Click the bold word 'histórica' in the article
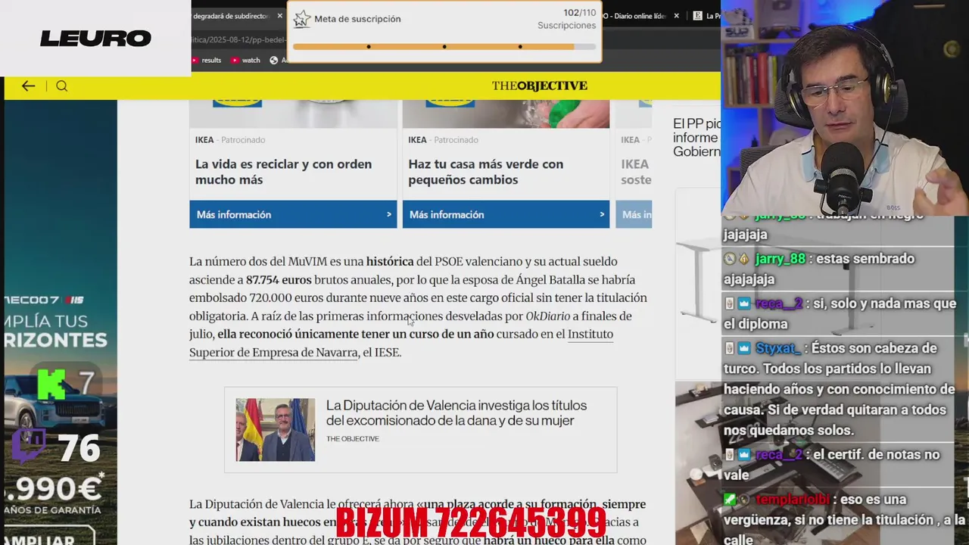The height and width of the screenshot is (545, 969). pyautogui.click(x=390, y=261)
